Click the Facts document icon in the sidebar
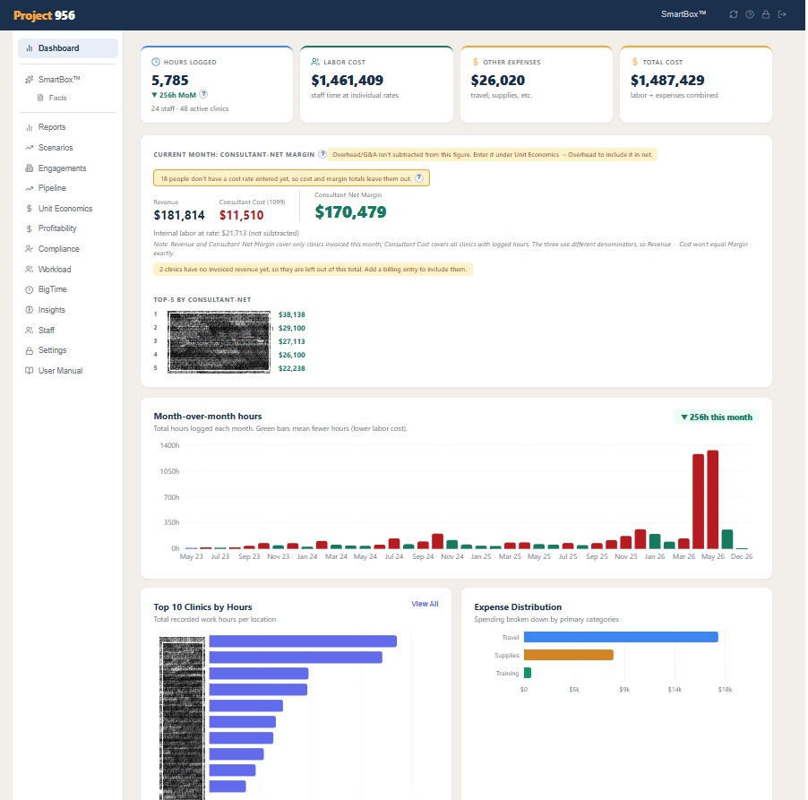The width and height of the screenshot is (808, 800). coord(40,98)
